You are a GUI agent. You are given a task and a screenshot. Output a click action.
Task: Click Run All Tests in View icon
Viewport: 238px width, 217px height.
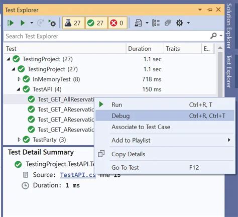point(11,23)
